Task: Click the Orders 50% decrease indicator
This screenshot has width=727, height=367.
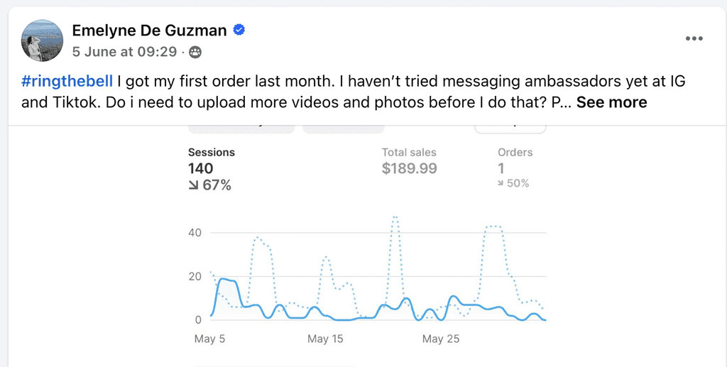Action: (513, 183)
